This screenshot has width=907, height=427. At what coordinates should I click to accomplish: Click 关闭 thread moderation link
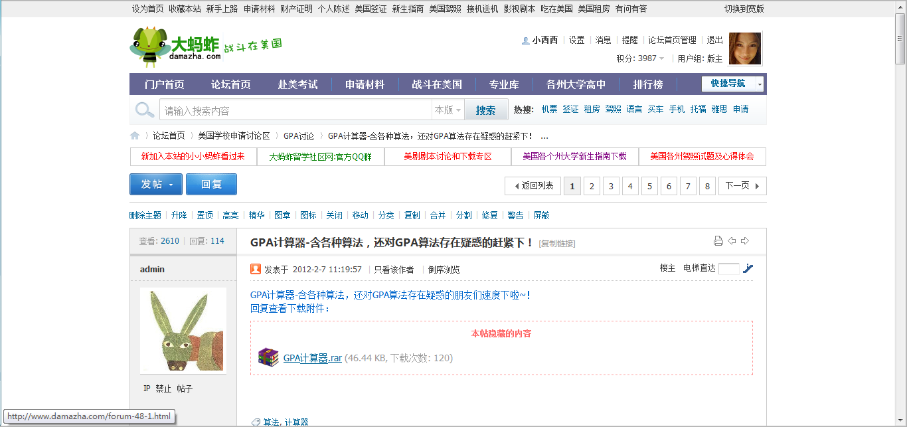pos(334,215)
